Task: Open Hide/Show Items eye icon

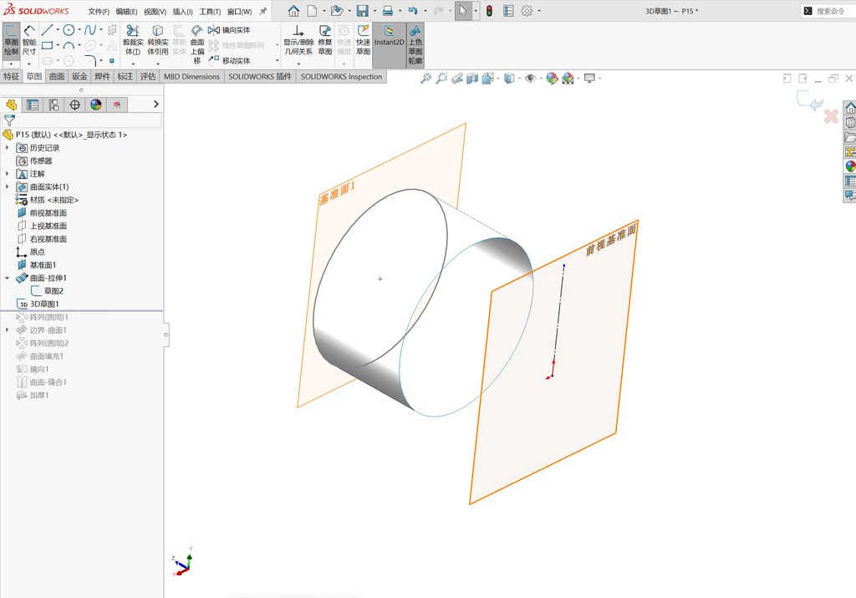Action: coord(530,79)
